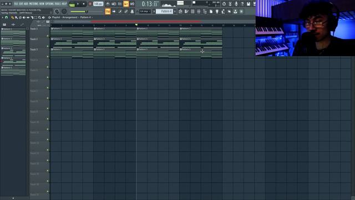The height and width of the screenshot is (200, 355).
Task: Open the EDIT menu
Action: pos(21,4)
